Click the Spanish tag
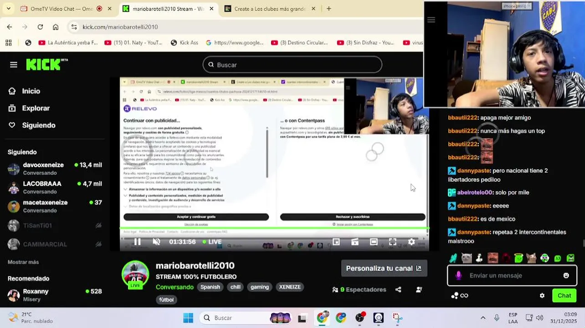Image resolution: width=585 pixels, height=328 pixels. click(x=210, y=287)
